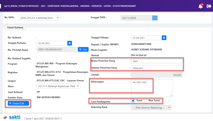Click the logout icon in header
The image size is (213, 121).
pos(208,6)
